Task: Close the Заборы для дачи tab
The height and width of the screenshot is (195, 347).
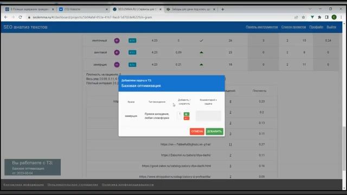Action: click(x=214, y=9)
